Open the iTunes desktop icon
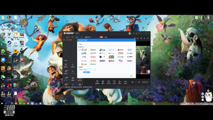Screen dimensions: 213x120 (x=22, y=77)
